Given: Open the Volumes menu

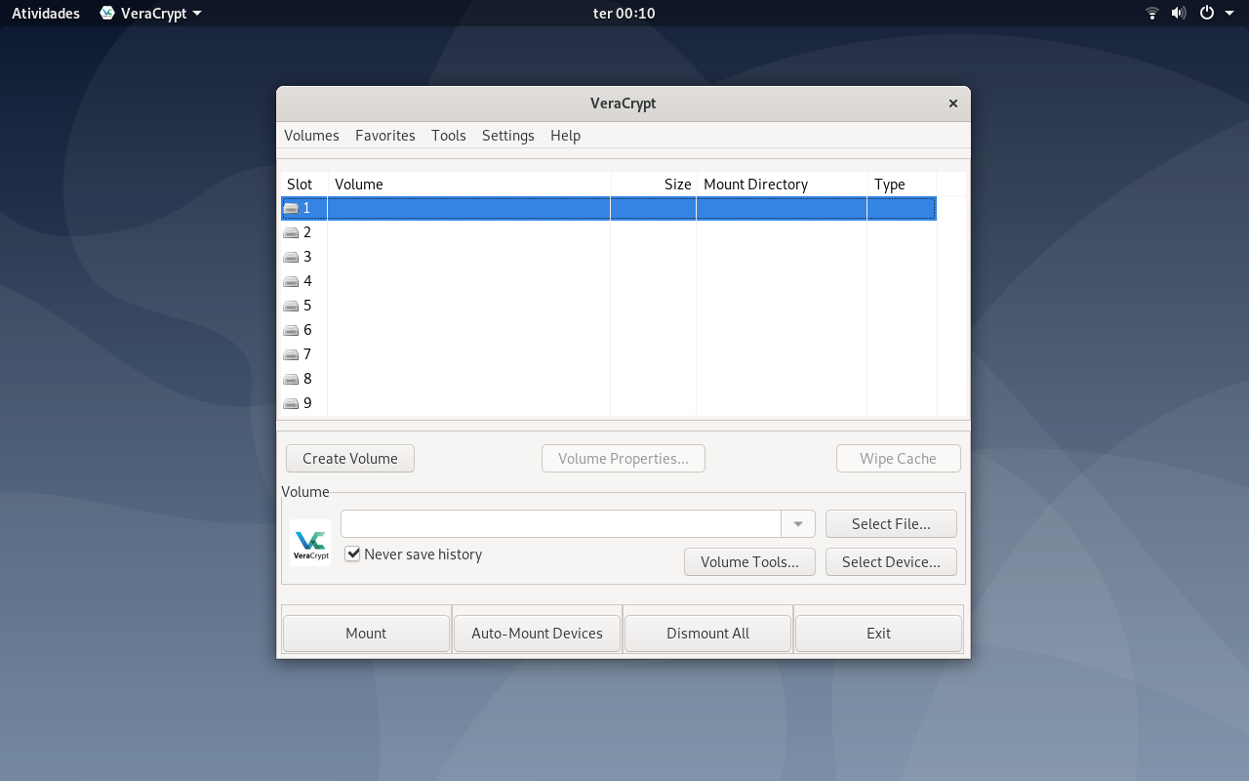Looking at the screenshot, I should click(311, 136).
